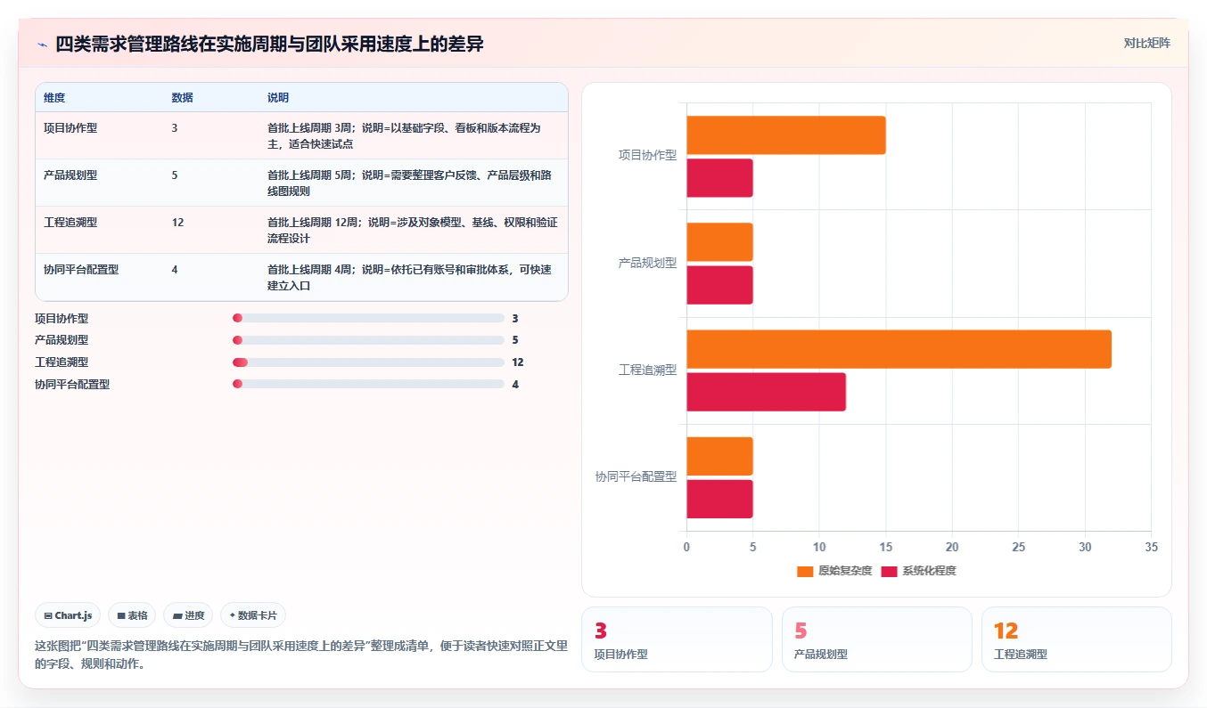
Task: Click the orange bar for 项目协作型
Action: (786, 135)
